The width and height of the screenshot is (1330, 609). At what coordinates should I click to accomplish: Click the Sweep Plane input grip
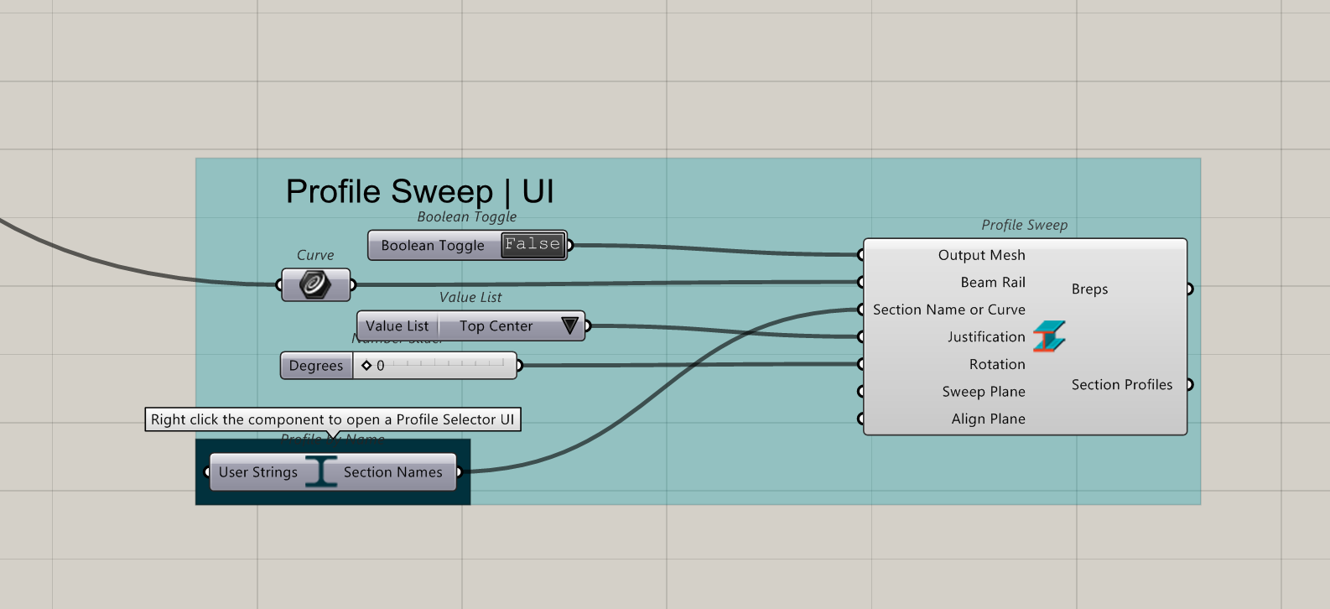click(861, 392)
